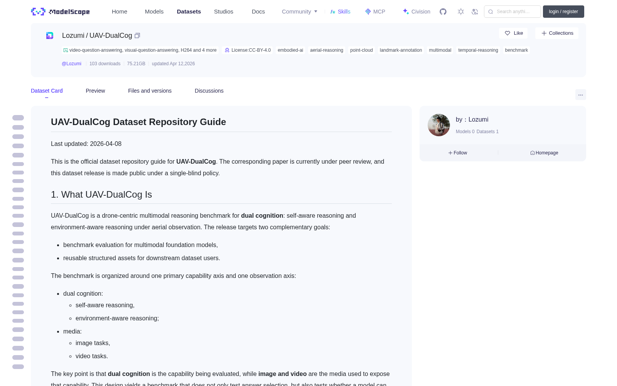Click the "updated Apr 12,2026" text
This screenshot has height=386, width=617.
click(173, 64)
